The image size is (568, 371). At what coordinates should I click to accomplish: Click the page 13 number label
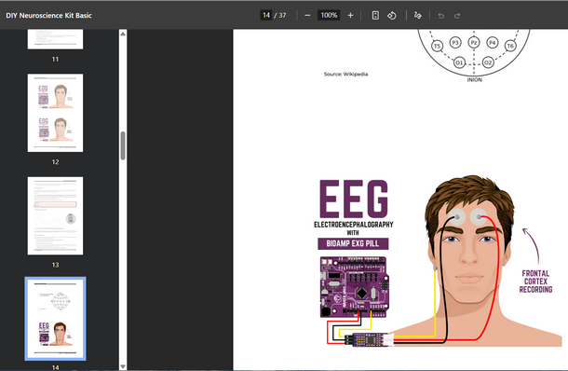click(x=55, y=265)
